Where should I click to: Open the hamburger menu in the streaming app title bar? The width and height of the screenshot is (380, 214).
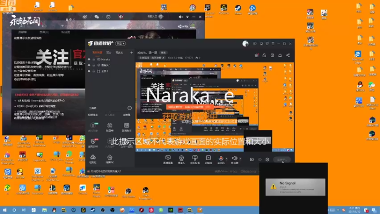click(273, 44)
